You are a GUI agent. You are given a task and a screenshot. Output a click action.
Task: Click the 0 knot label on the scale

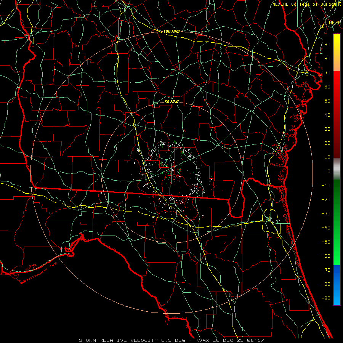point(329,171)
